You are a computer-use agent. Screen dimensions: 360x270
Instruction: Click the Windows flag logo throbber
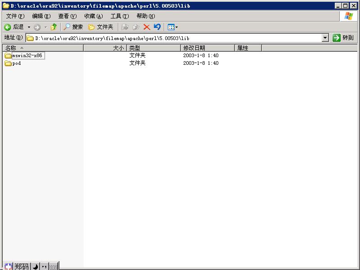348,16
